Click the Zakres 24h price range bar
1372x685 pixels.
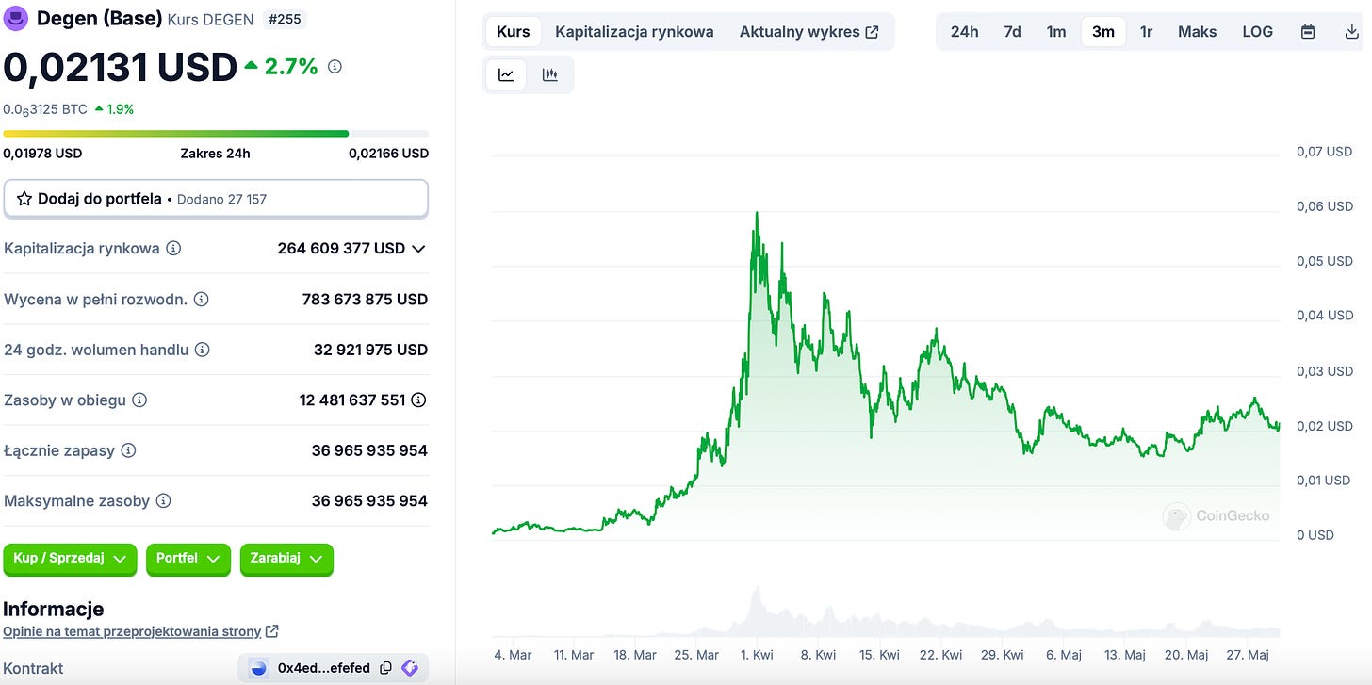216,134
